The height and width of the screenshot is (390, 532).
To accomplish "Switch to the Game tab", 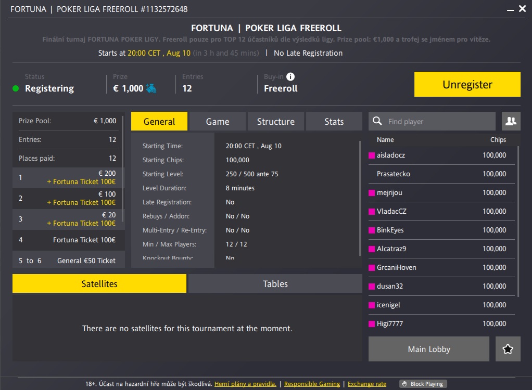I will (218, 121).
